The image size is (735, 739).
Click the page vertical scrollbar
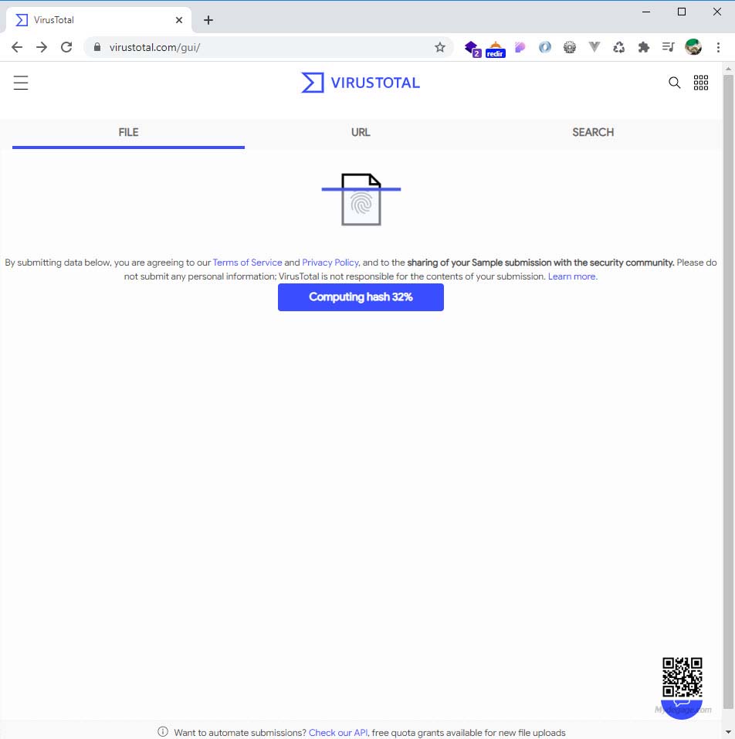[728, 392]
